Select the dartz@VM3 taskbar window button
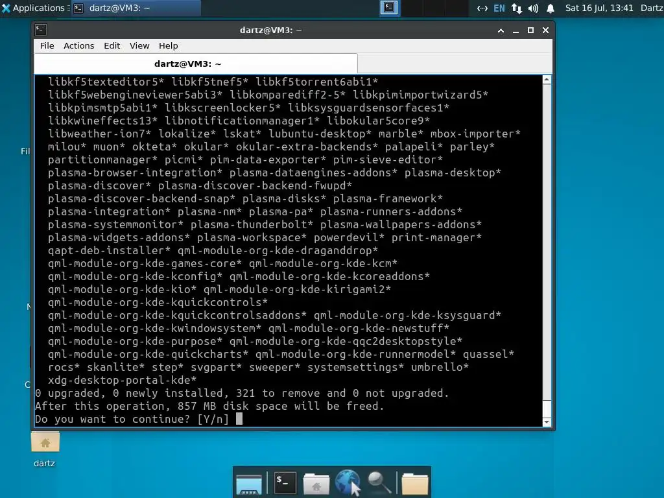Viewport: 664px width, 498px height. tap(136, 8)
